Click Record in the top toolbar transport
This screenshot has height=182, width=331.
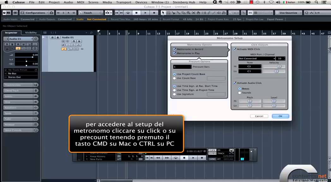tap(154, 13)
